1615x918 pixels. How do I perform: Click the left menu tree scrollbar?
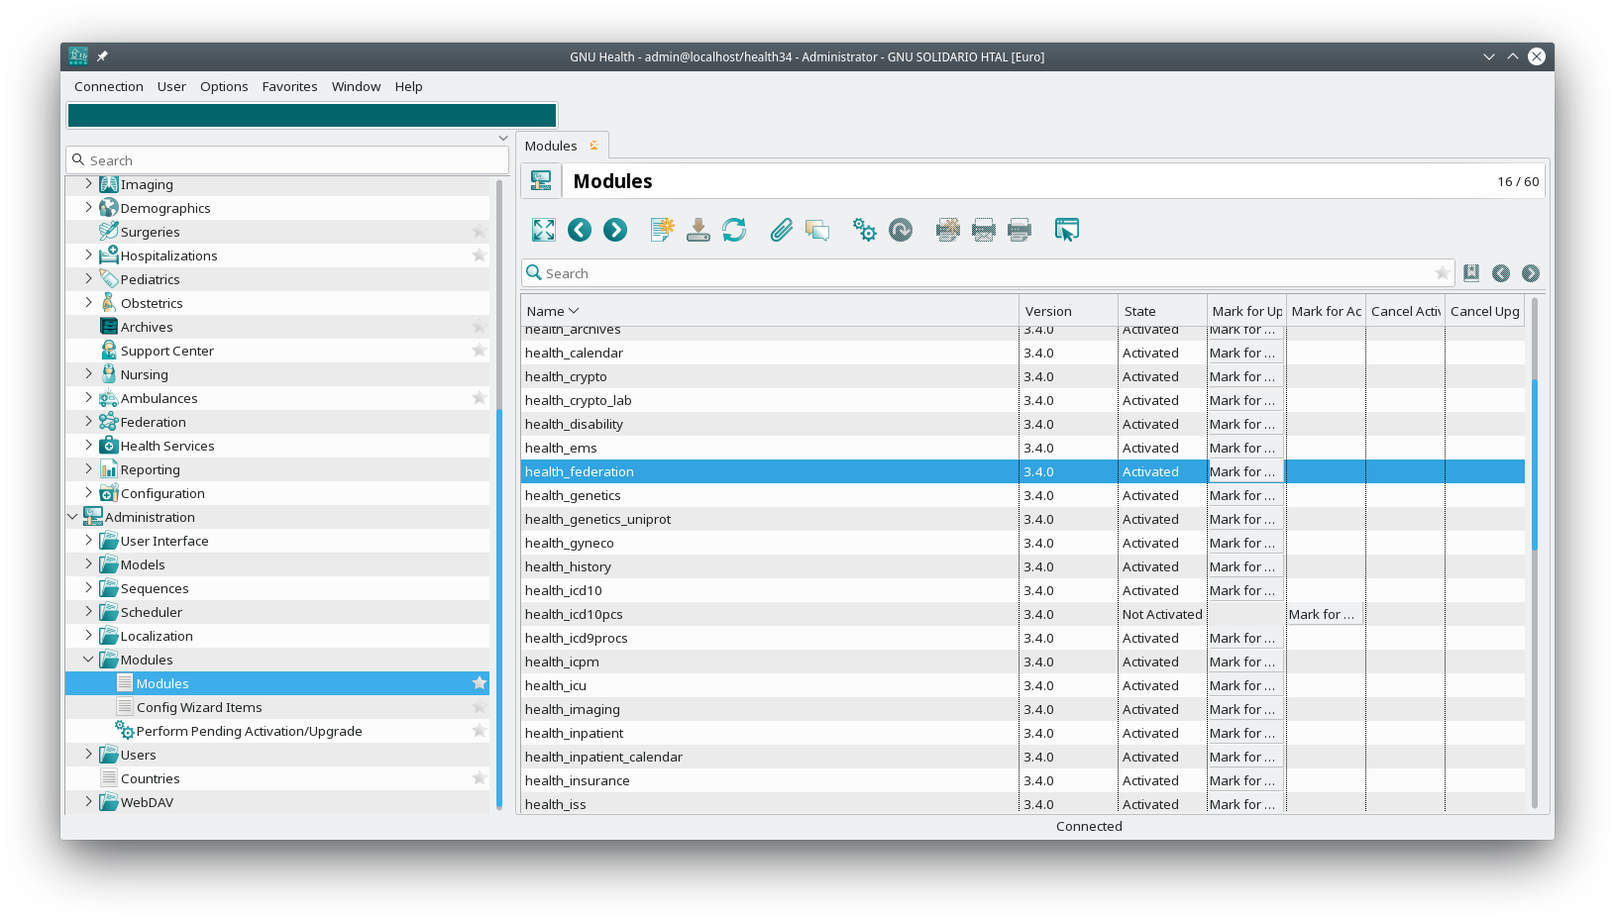499,608
